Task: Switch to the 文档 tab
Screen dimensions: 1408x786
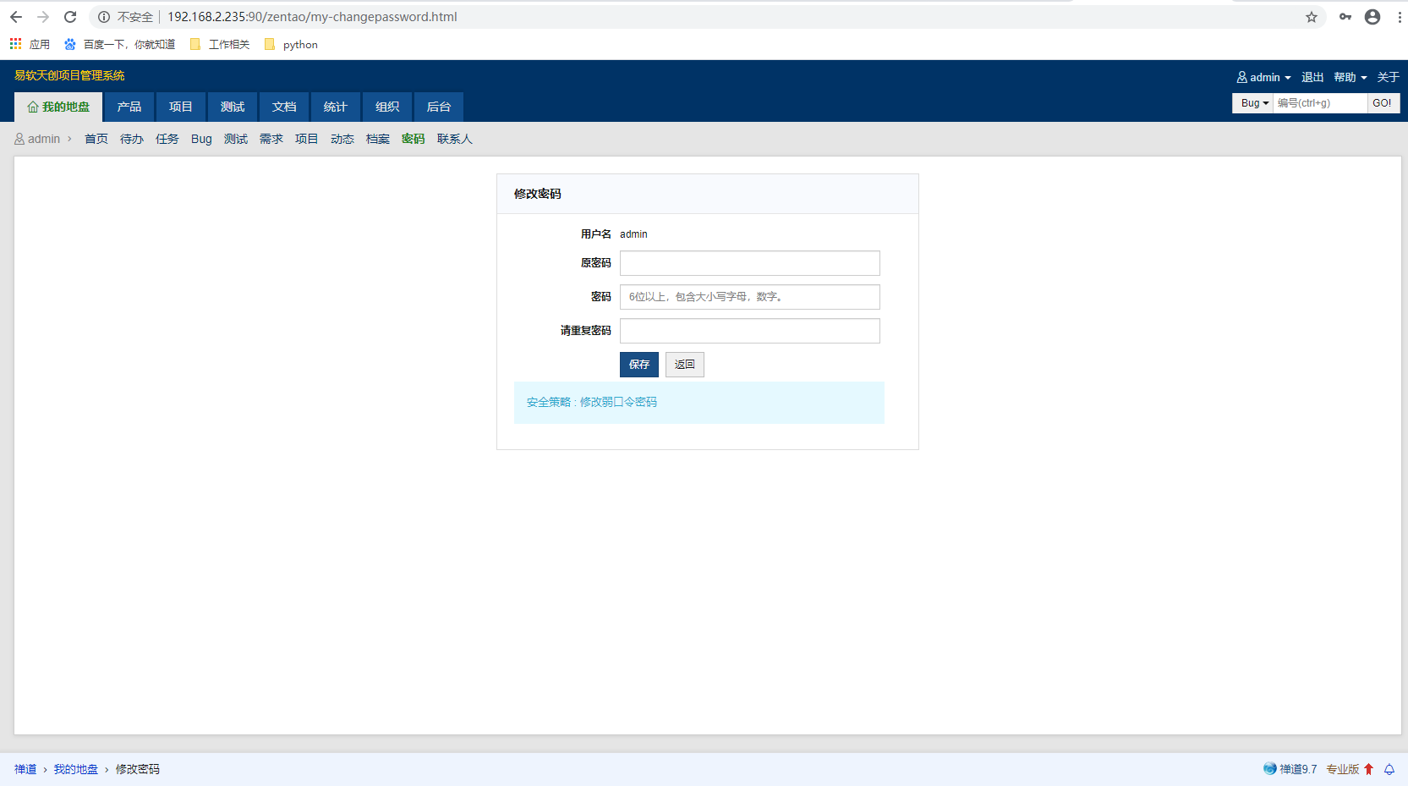Action: click(x=284, y=107)
